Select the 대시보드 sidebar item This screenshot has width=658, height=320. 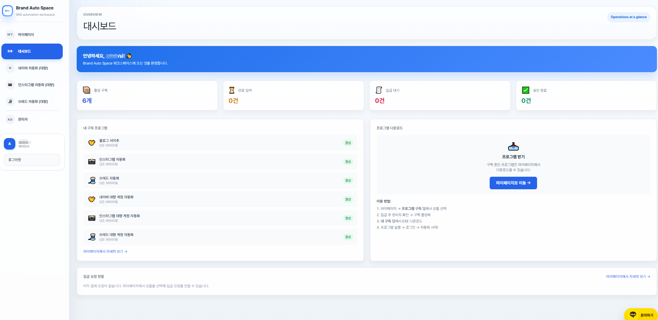(x=32, y=51)
